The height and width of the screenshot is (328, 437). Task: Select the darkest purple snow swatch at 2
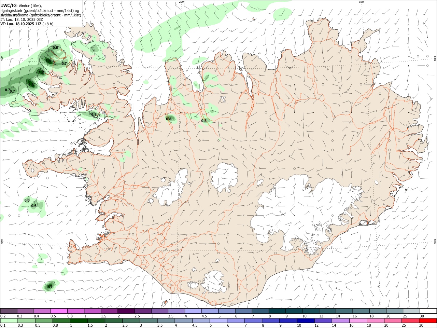point(126,311)
